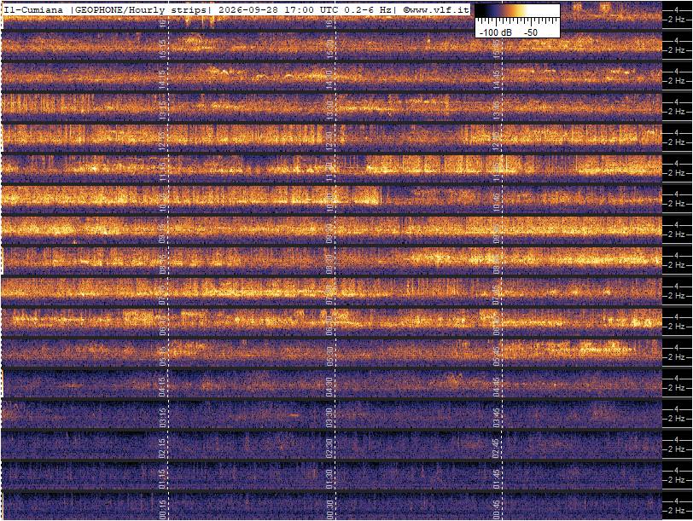Image resolution: width=693 pixels, height=521 pixels.
Task: Select the 14:15 time marker
Action: [163, 79]
